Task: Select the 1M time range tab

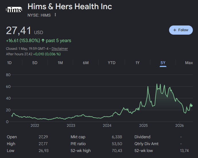Action: click(x=60, y=63)
